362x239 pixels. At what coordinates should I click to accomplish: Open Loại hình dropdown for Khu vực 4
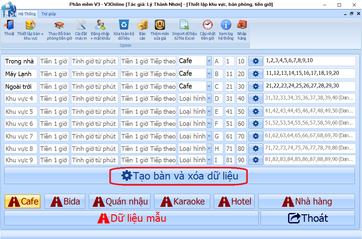(x=209, y=98)
